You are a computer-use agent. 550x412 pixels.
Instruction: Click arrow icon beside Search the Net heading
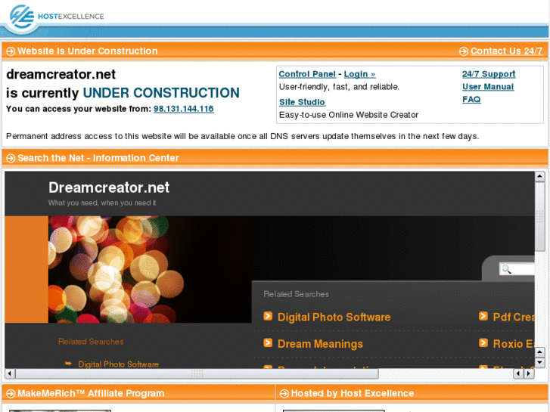coord(11,158)
